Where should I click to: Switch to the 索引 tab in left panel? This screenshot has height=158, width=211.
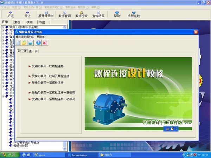(x=17, y=22)
